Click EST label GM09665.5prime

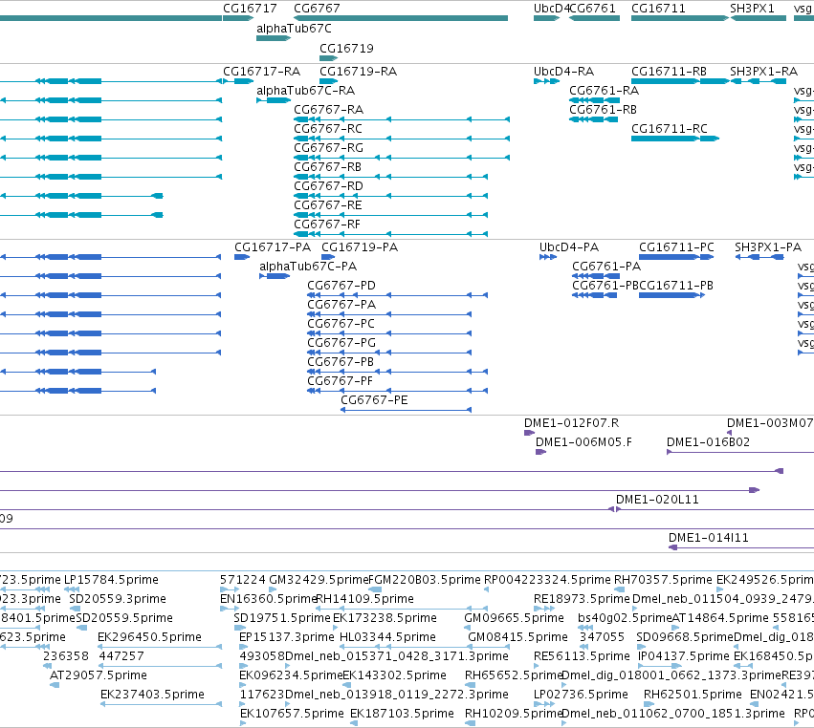click(514, 618)
